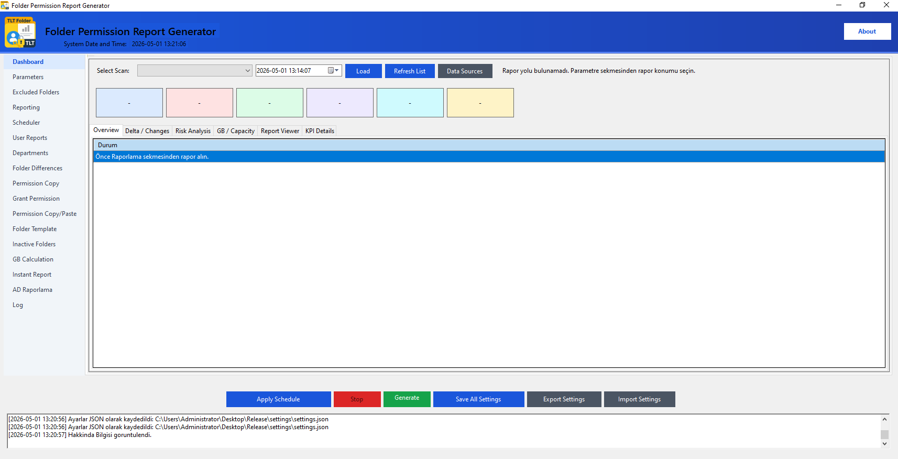Screen dimensions: 898x459
Task: Click the yellow KPI card
Action: pyautogui.click(x=480, y=103)
